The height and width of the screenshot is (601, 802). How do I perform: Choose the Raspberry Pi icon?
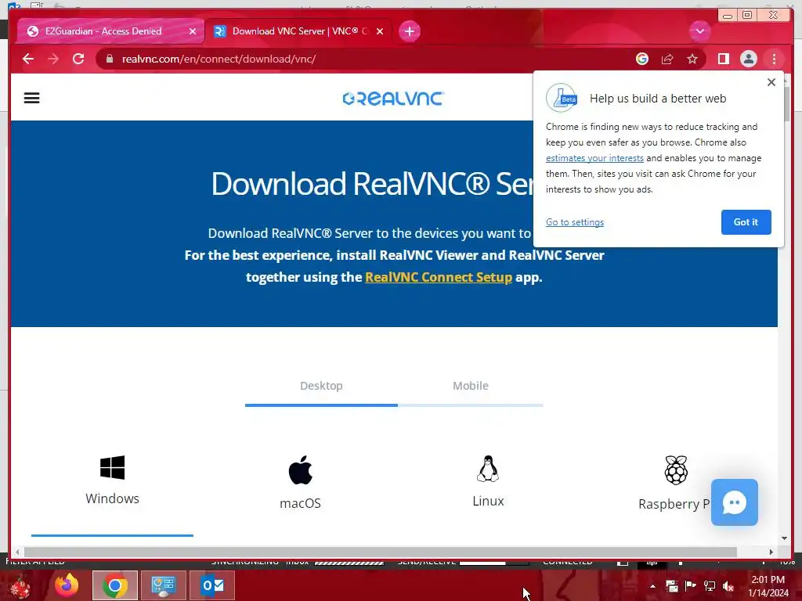[x=676, y=470]
